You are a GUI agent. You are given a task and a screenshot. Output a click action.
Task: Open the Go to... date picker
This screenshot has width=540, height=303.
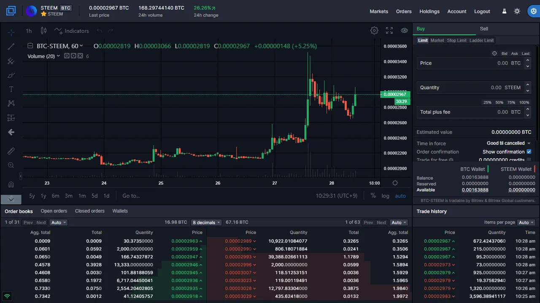[131, 196]
